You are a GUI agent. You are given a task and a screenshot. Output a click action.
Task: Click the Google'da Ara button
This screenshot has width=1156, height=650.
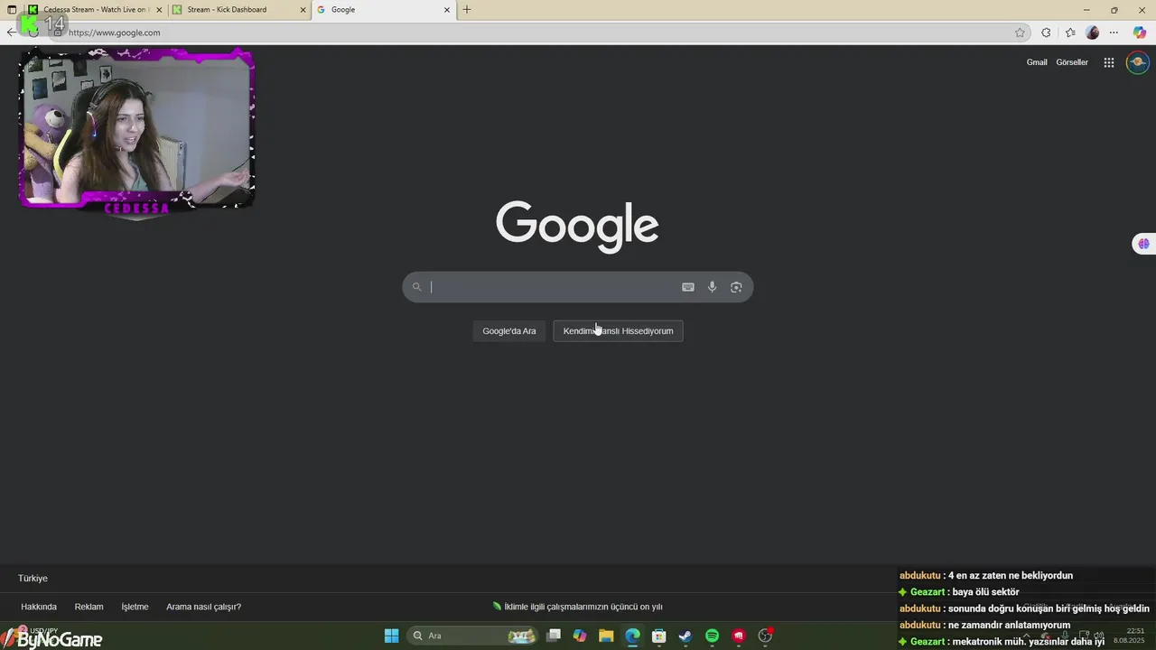(x=509, y=331)
